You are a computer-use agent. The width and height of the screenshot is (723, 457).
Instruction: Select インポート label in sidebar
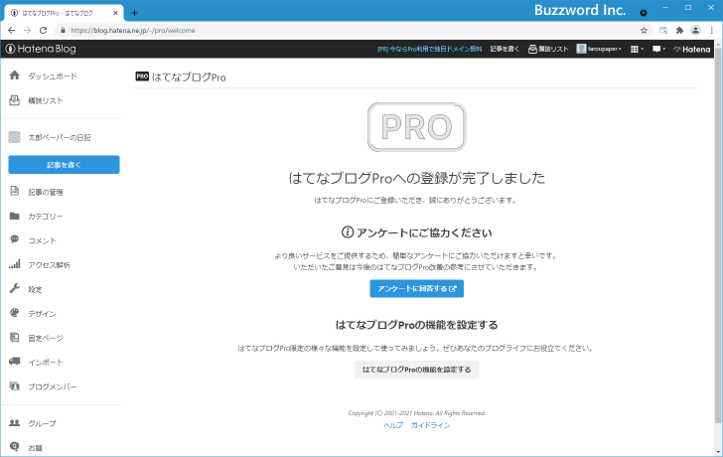pos(46,363)
